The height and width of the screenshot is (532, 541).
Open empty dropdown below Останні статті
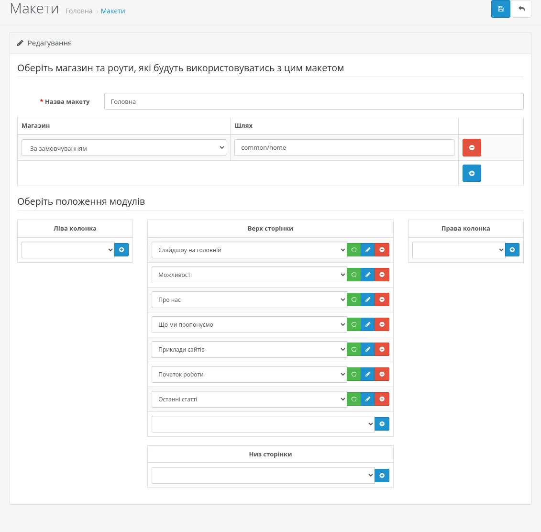[x=263, y=424]
